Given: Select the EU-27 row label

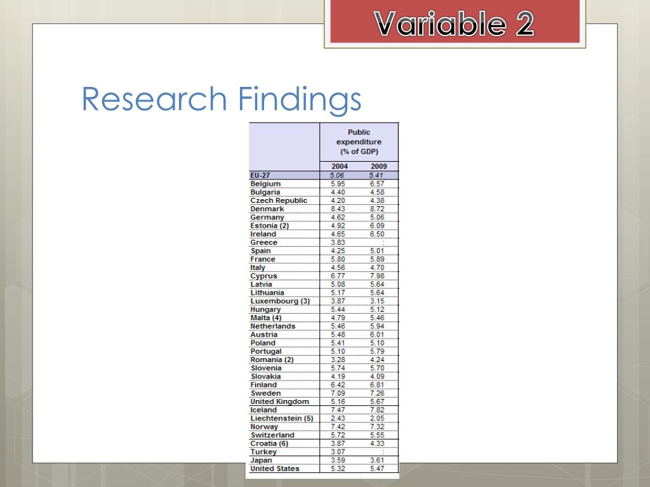Looking at the screenshot, I should point(260,175).
